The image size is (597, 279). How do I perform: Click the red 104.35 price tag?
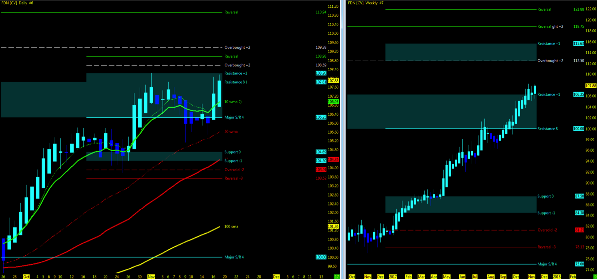334,159
